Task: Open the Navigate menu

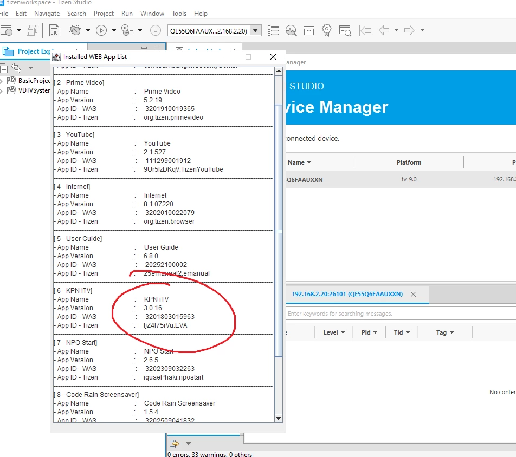Action: [47, 13]
